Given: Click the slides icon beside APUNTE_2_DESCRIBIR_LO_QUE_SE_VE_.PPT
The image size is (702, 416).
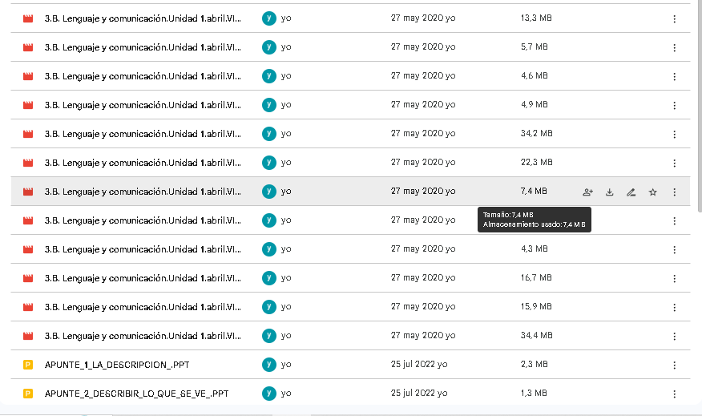Looking at the screenshot, I should pos(28,394).
